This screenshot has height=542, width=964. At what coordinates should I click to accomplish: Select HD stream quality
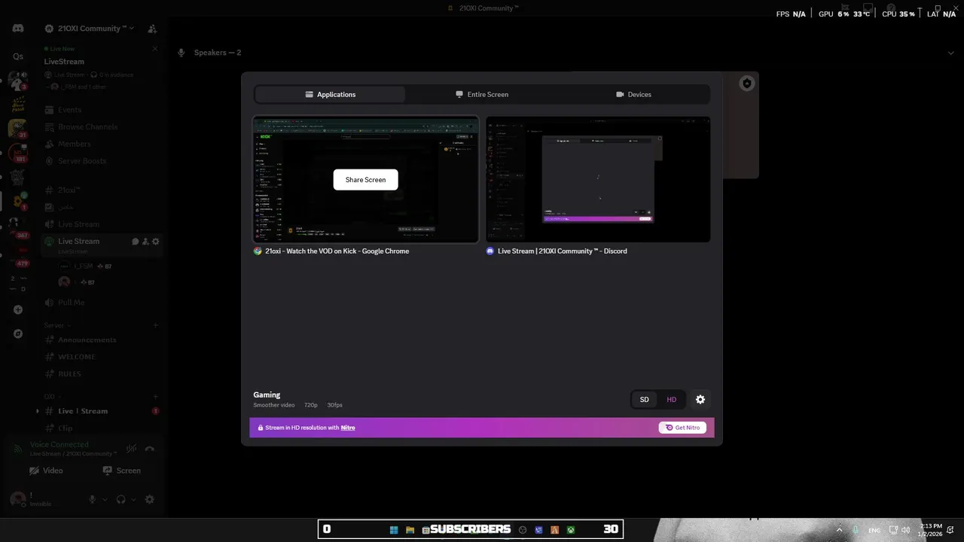point(672,400)
